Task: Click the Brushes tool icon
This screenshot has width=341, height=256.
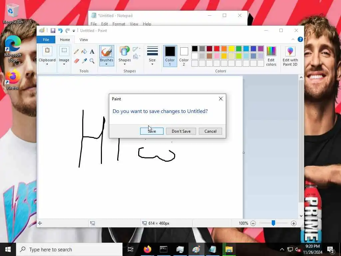Action: tap(107, 52)
